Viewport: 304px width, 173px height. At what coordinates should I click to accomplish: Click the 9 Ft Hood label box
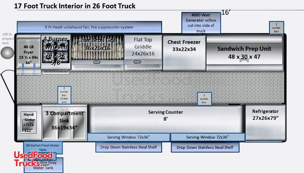coord(89,27)
